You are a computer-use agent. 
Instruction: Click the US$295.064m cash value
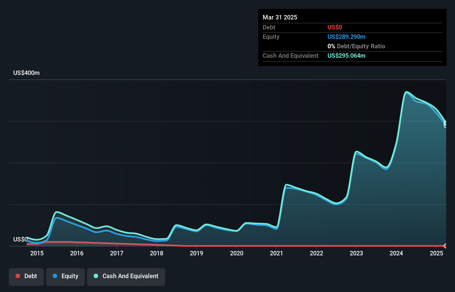tap(346, 56)
